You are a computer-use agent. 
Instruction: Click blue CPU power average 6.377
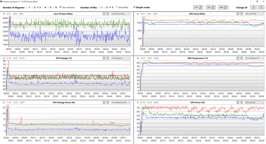click(x=22, y=102)
